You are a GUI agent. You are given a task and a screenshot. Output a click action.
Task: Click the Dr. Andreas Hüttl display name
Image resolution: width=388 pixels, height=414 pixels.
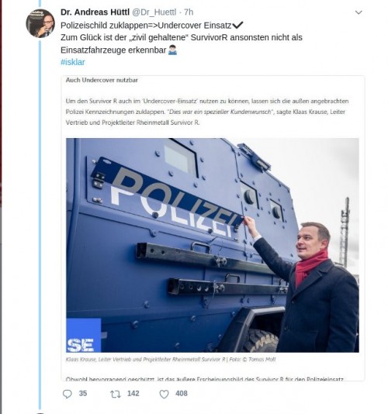(x=95, y=12)
